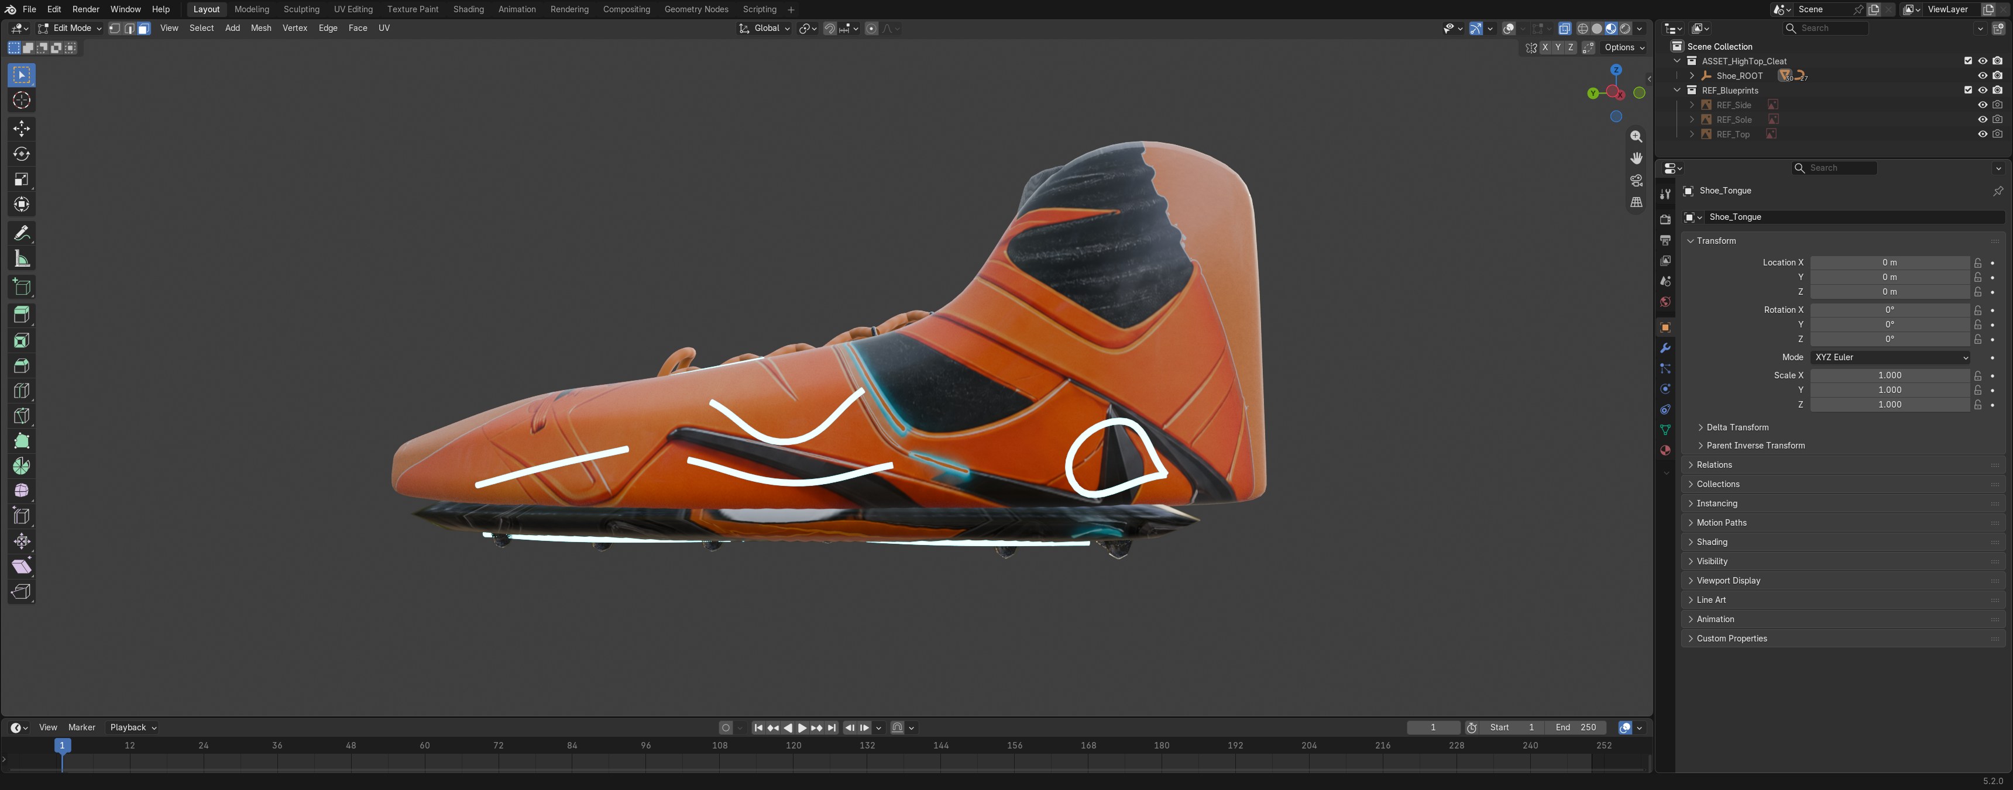The image size is (2013, 790).
Task: Open the Edit Mode dropdown
Action: (x=70, y=28)
